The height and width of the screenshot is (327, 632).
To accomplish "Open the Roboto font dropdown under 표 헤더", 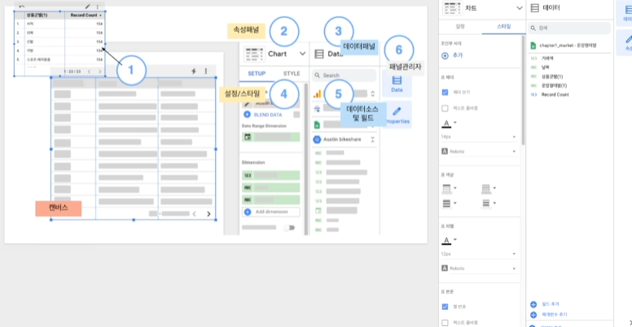I will tap(479, 151).
